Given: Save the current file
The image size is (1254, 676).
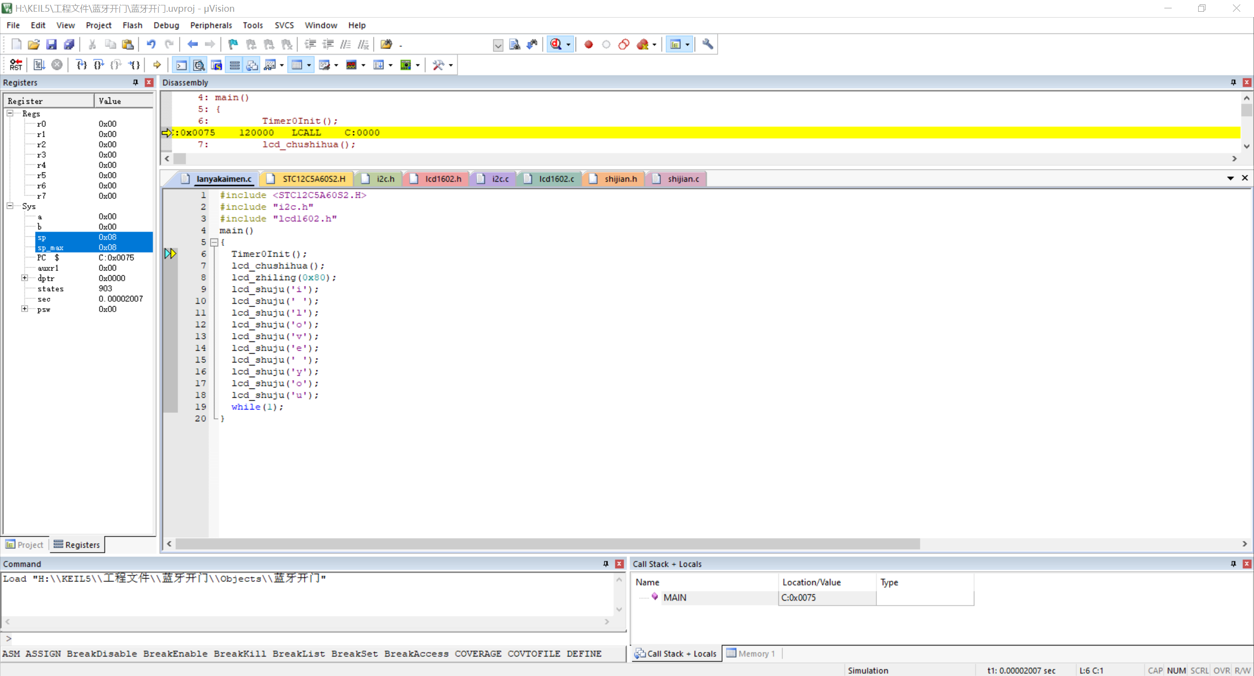Looking at the screenshot, I should (51, 45).
